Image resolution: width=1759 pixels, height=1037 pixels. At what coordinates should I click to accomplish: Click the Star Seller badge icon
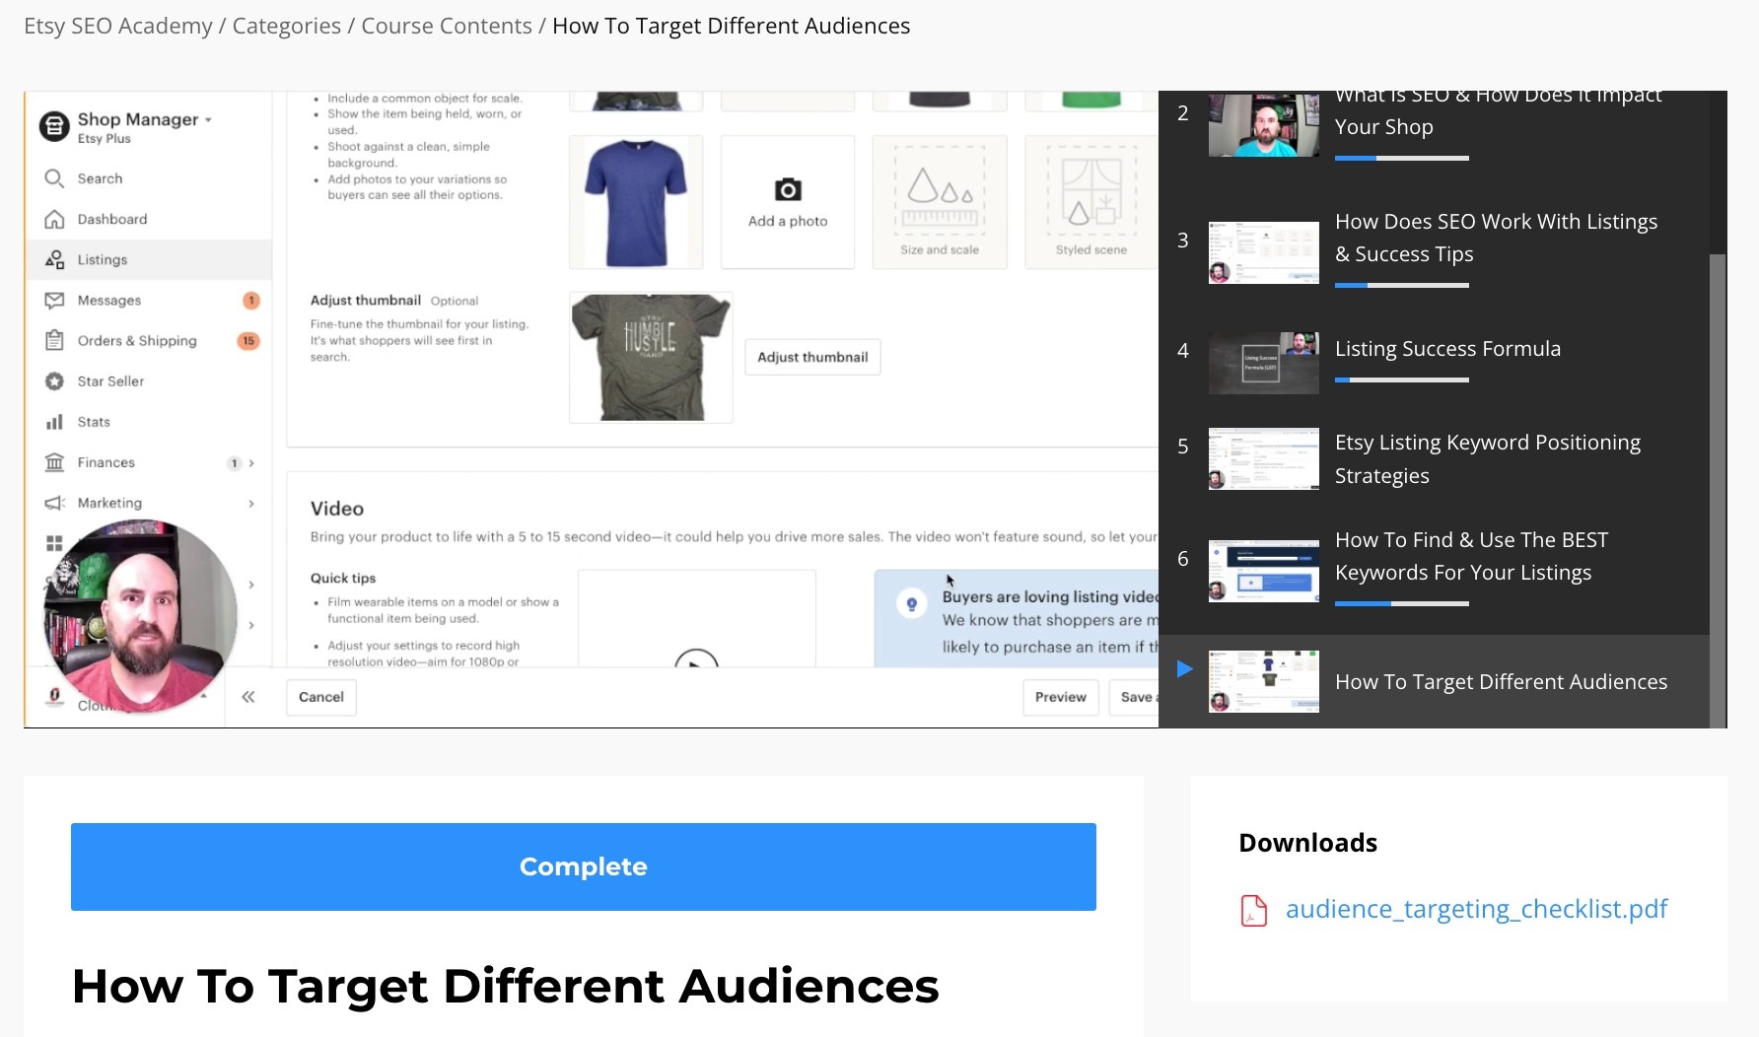(x=54, y=380)
